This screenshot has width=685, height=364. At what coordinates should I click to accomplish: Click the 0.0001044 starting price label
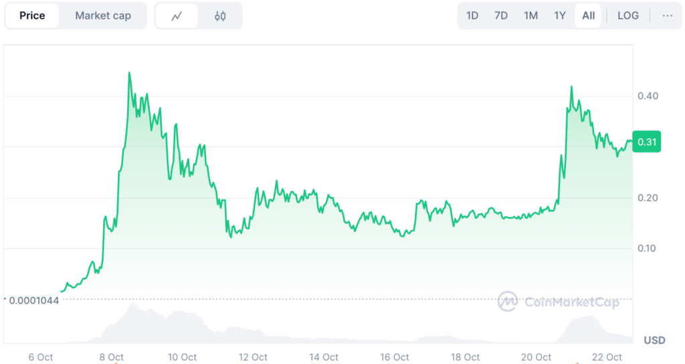[34, 300]
